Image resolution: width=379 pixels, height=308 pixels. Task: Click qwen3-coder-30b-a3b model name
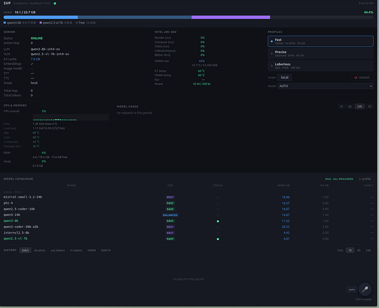point(21,227)
